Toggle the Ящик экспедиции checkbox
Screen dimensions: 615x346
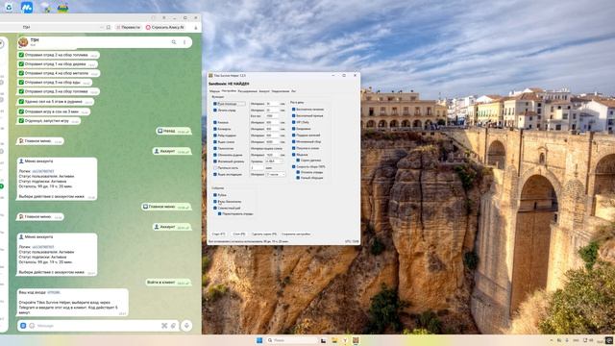coord(215,174)
